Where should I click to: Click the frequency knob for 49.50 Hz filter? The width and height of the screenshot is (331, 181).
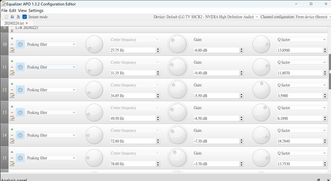(94, 112)
